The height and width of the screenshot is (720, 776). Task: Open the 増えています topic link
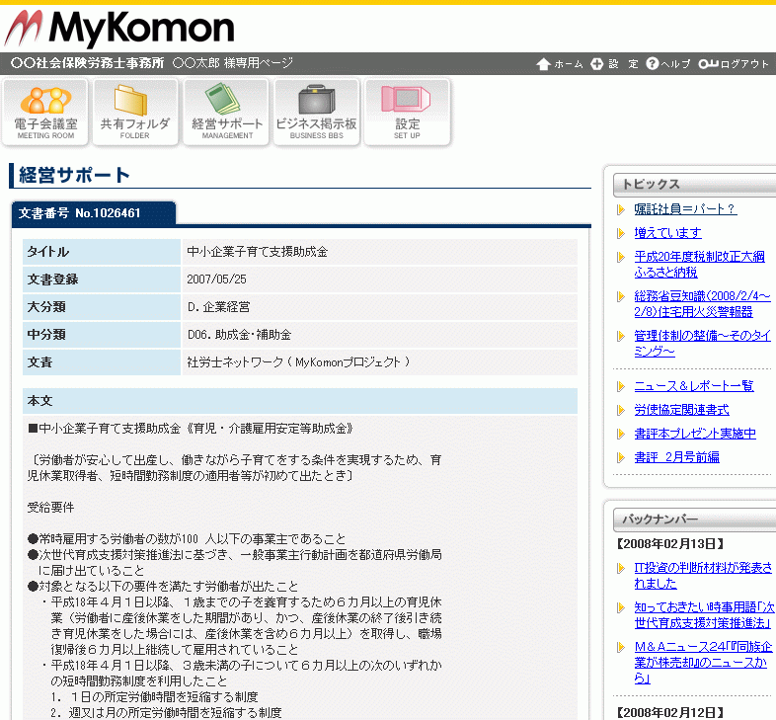(667, 233)
